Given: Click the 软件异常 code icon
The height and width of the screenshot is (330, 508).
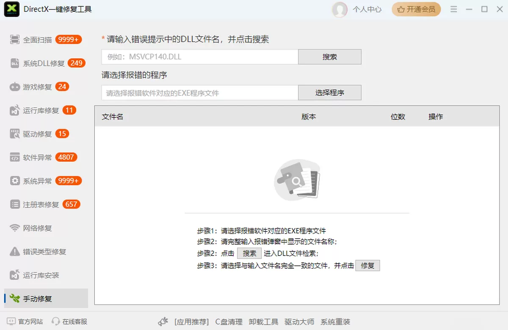Looking at the screenshot, I should [15, 157].
